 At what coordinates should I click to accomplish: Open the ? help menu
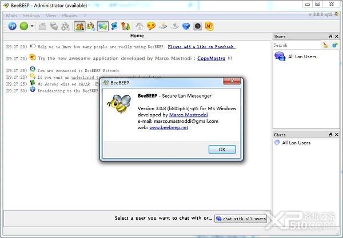coord(85,15)
